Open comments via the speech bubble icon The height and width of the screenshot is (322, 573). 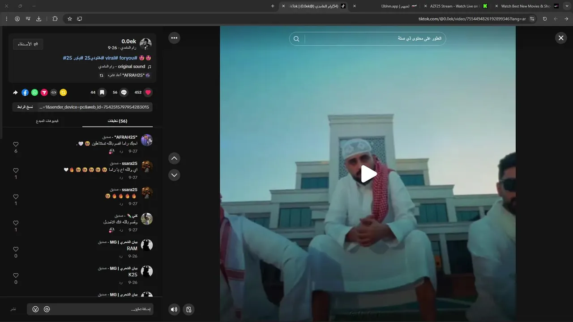click(124, 93)
